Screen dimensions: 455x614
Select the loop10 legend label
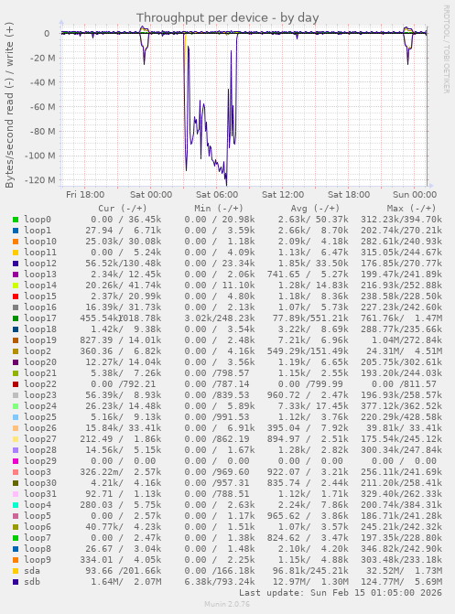tap(40, 242)
